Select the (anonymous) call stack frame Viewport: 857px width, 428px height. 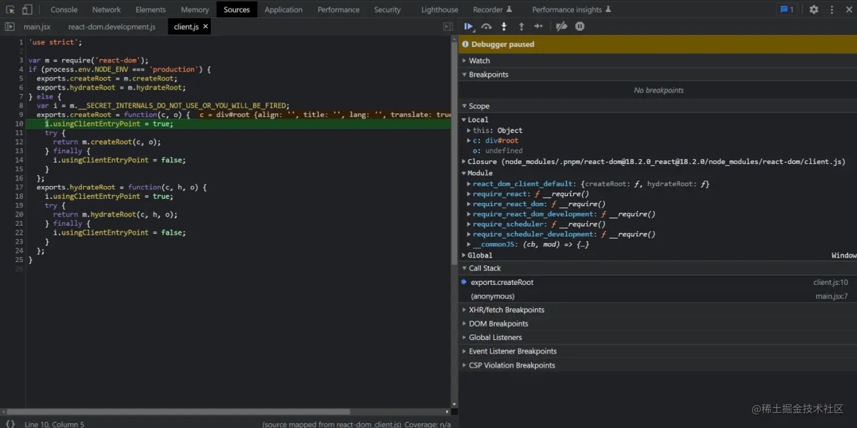pyautogui.click(x=658, y=296)
